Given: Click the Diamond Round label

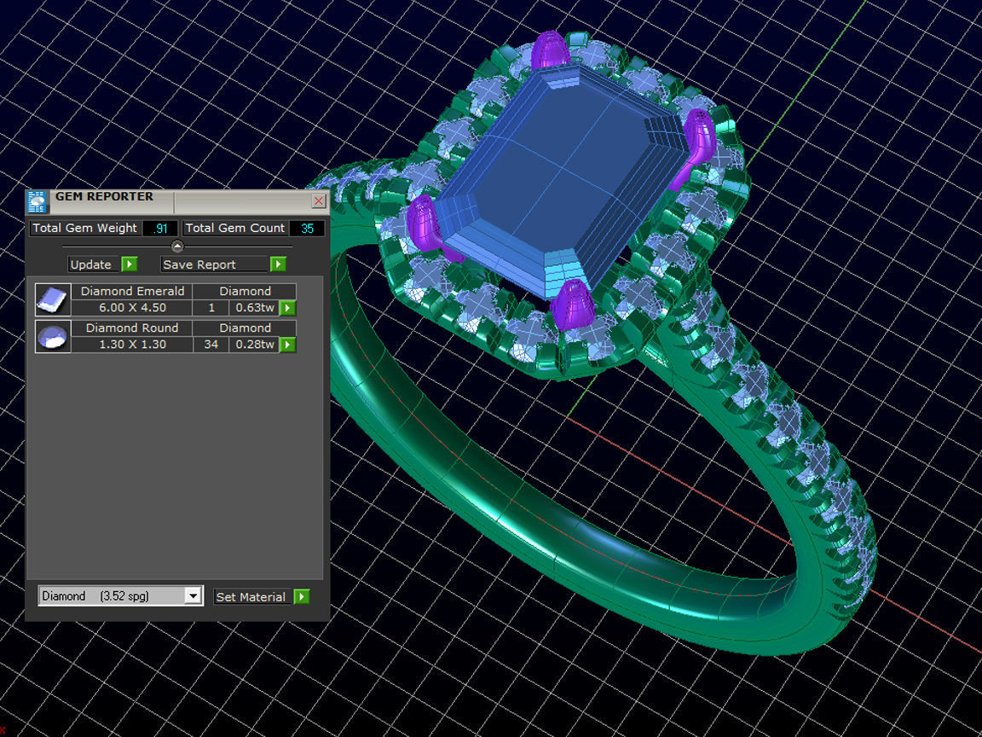Looking at the screenshot, I should 132,328.
